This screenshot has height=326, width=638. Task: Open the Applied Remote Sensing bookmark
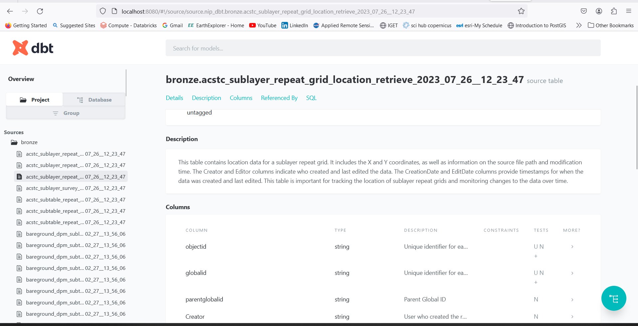point(344,25)
